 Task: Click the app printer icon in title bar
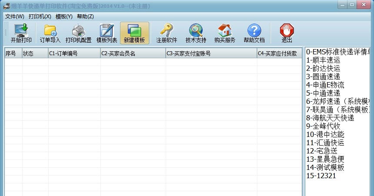(7, 6)
